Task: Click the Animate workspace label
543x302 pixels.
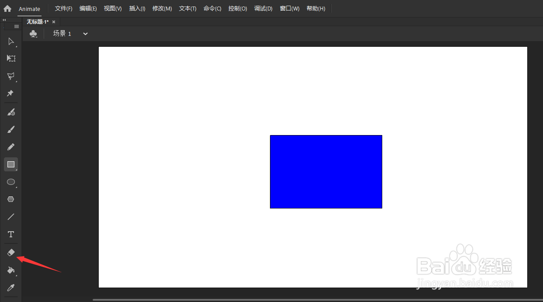Action: click(x=29, y=9)
